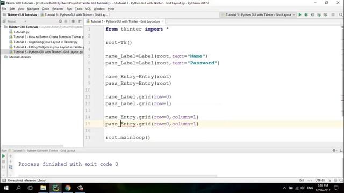Click up-arrow stack trace icon in Run panel
Image resolution: width=344 pixels, height=193 pixels.
(x=10, y=156)
